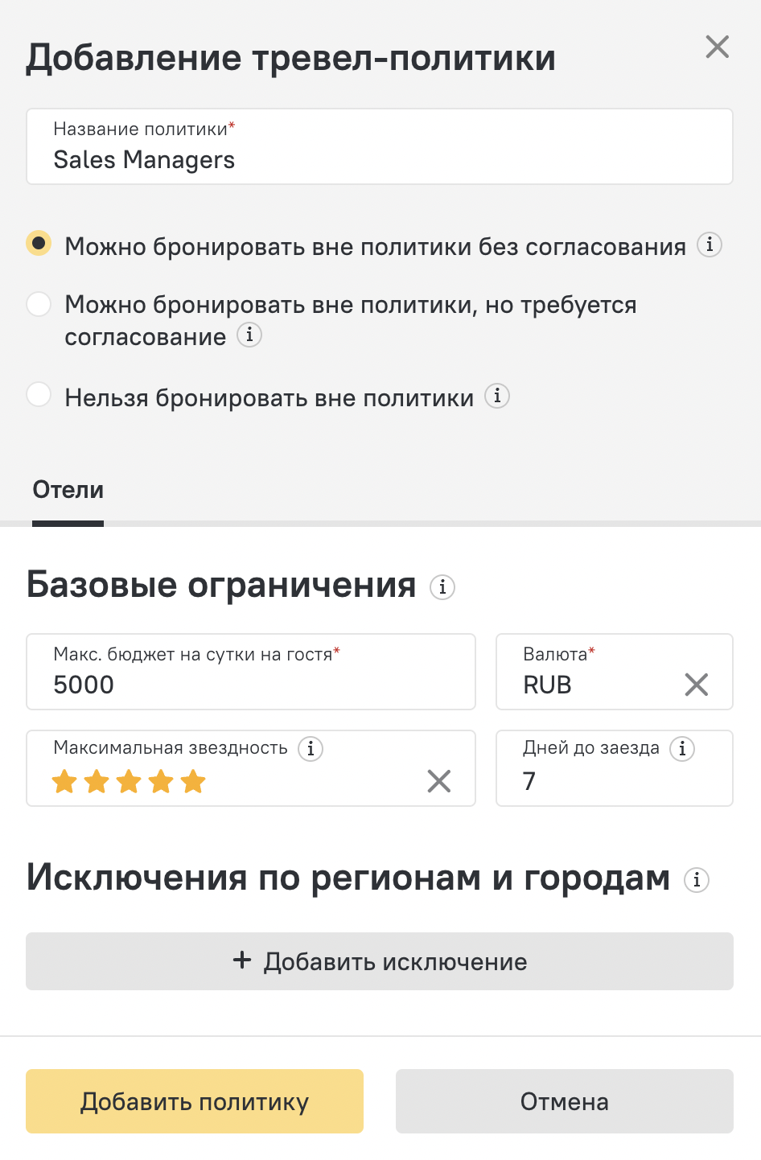
Task: Open info icon for Исключения по регионам
Action: pyautogui.click(x=697, y=880)
